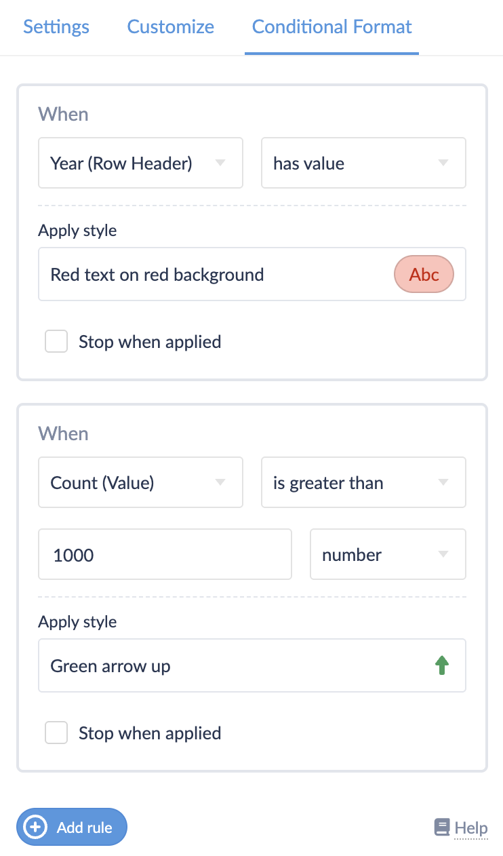
Task: Expand the 'is greater than' operator dropdown
Action: [x=363, y=482]
